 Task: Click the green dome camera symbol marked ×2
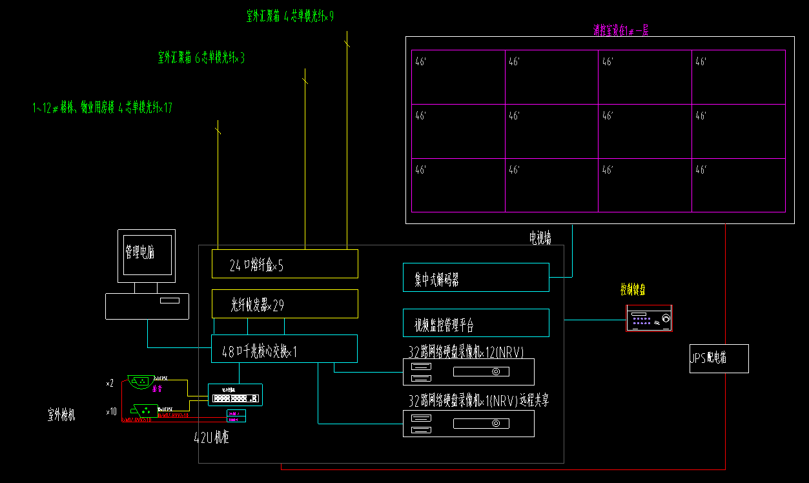[141, 383]
